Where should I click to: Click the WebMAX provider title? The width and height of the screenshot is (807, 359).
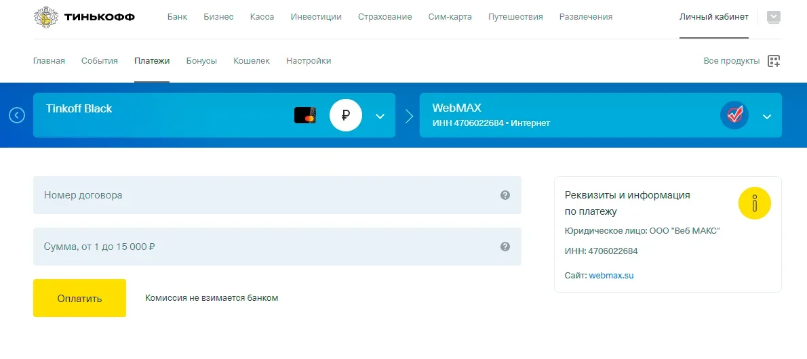457,108
